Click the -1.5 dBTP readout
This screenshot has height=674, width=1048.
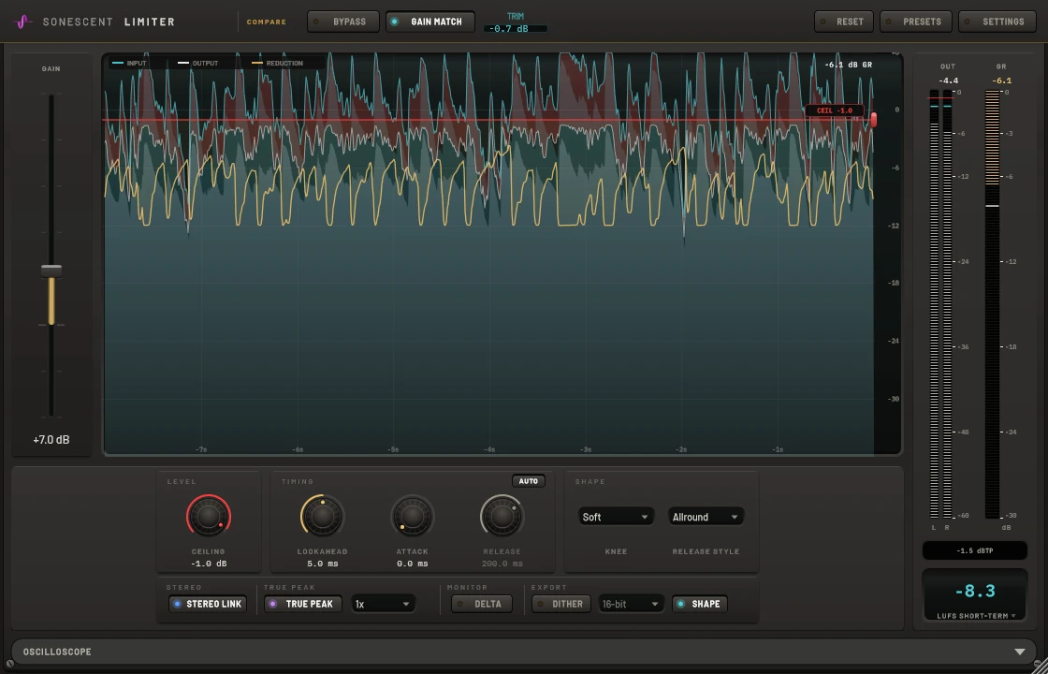pyautogui.click(x=974, y=551)
